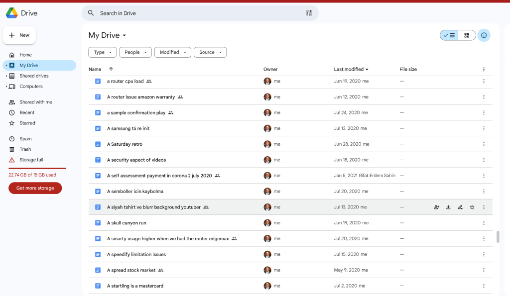
Task: Click the New button
Action: point(19,35)
